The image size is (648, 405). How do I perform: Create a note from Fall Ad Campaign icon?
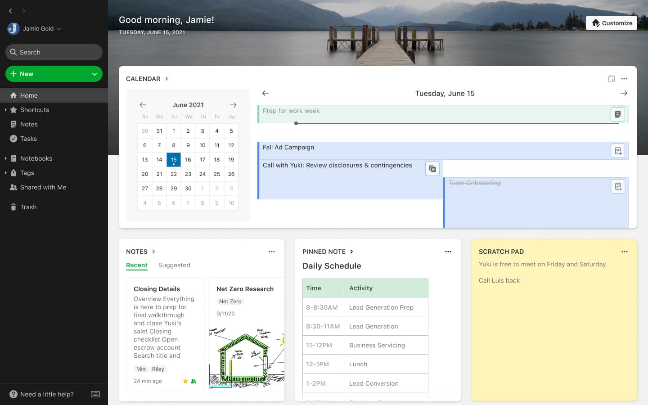click(617, 151)
